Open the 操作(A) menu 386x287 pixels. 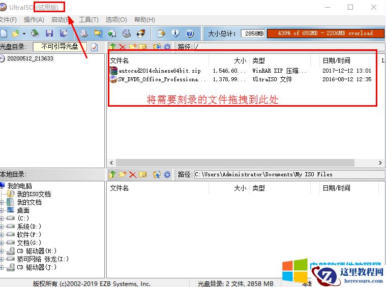point(34,20)
